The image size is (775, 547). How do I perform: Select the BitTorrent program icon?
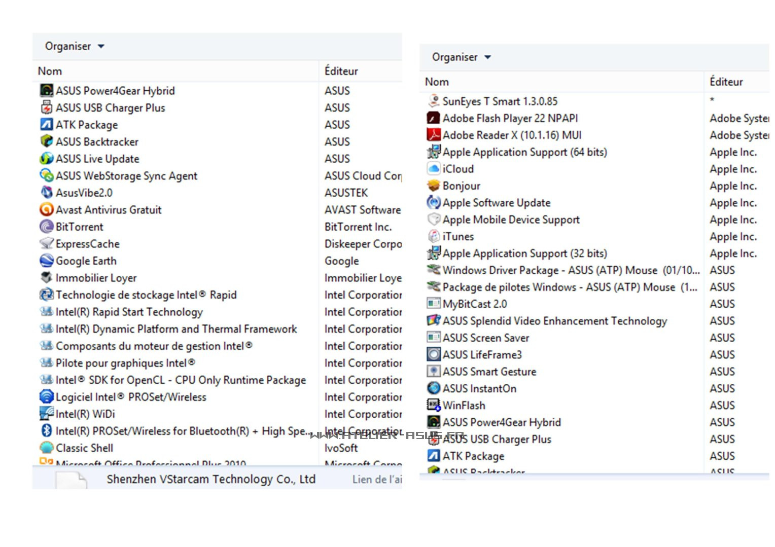(46, 227)
